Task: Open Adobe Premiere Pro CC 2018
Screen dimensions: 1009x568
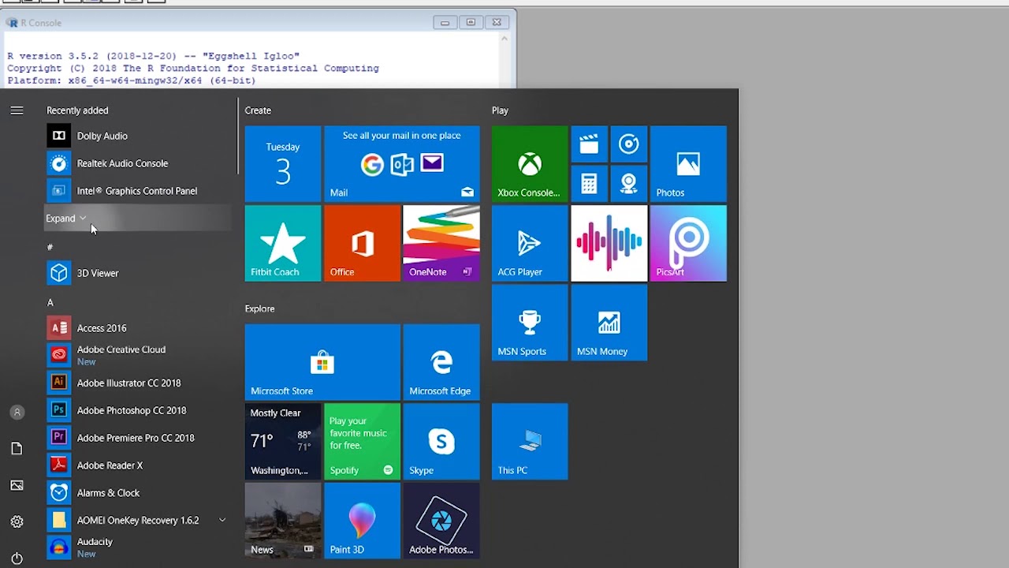Action: point(138,438)
